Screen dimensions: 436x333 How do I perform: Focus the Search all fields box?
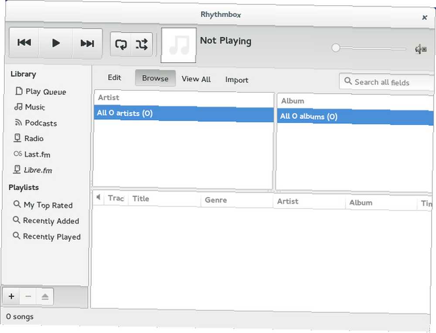coord(386,82)
